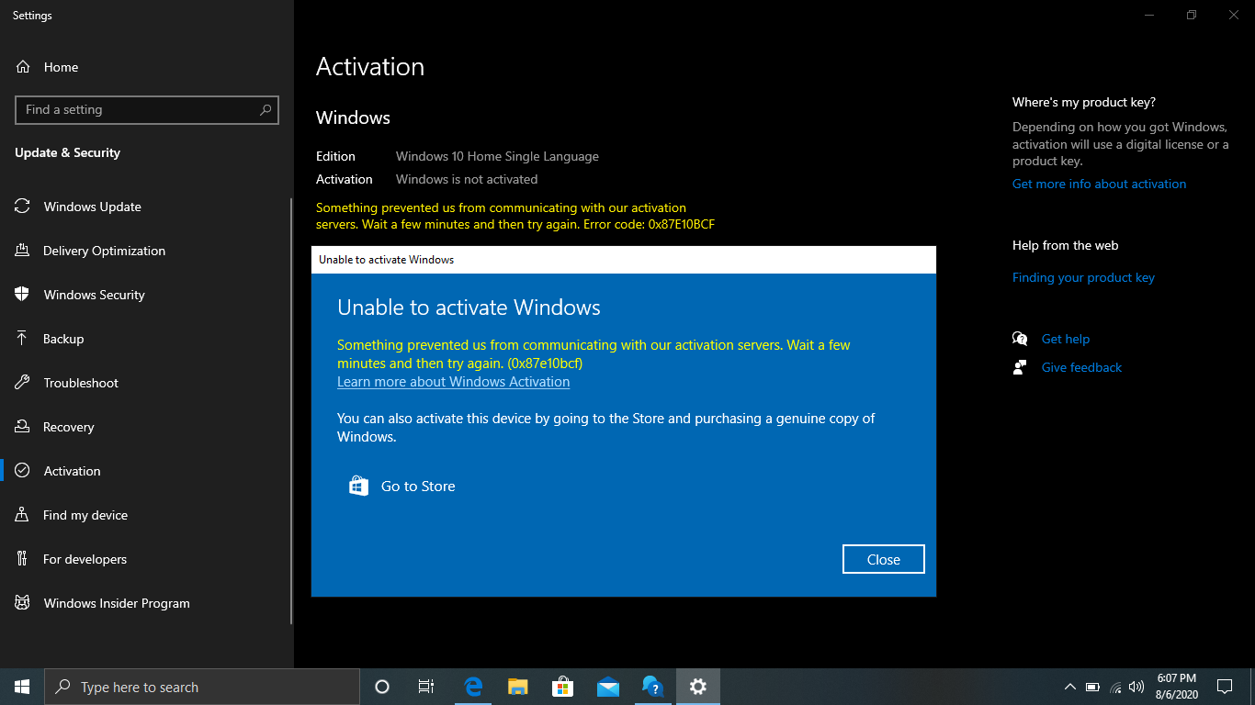Click the Get help link
This screenshot has height=705, width=1255.
1066,339
